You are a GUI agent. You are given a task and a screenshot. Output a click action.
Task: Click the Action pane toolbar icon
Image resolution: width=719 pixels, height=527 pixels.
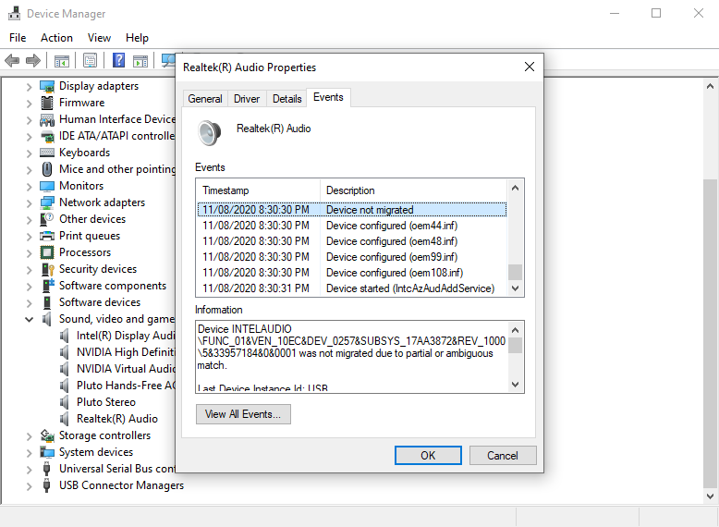point(140,60)
